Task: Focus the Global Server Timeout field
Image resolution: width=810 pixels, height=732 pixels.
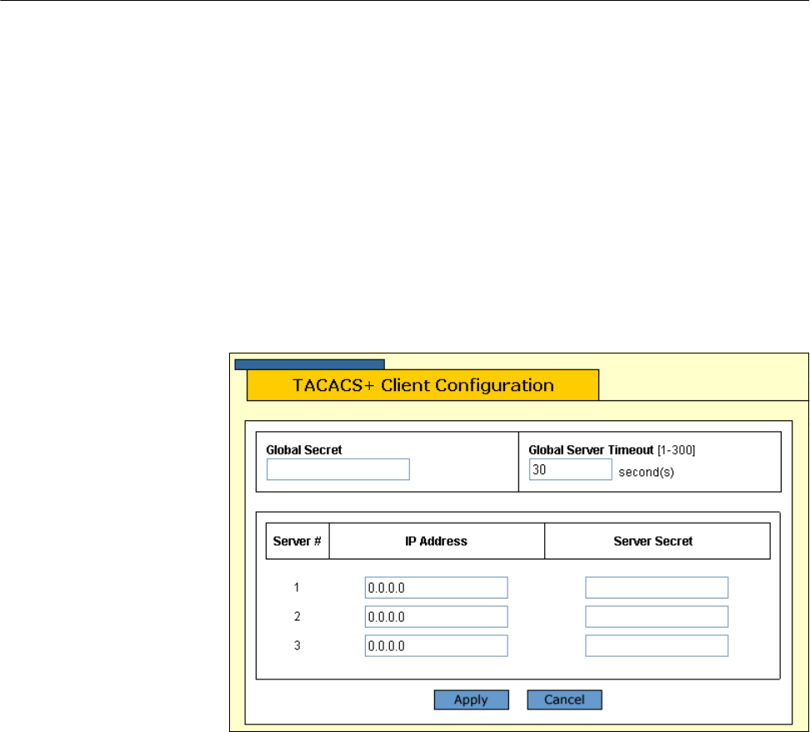Action: tap(570, 470)
